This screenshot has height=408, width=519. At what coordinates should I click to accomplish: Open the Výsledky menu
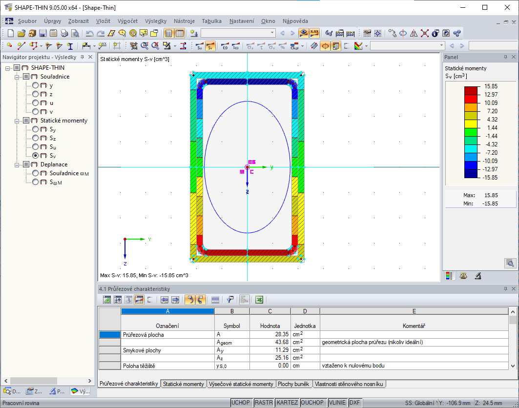click(x=156, y=21)
